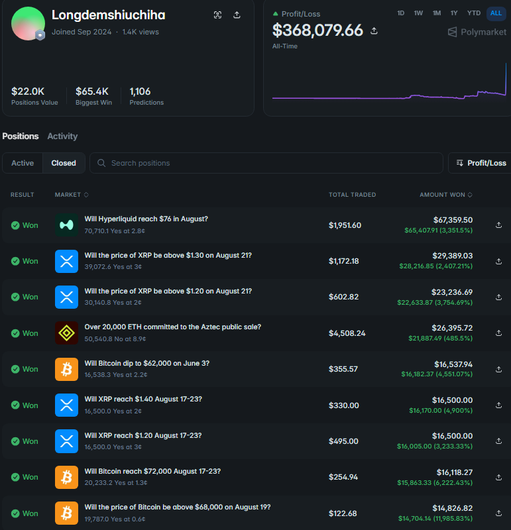This screenshot has height=530, width=511.
Task: Click the green Won checkmark for Hyperliquid
Action: pyautogui.click(x=15, y=225)
